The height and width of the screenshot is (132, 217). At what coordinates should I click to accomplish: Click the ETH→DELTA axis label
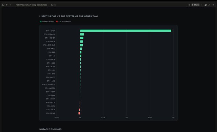pyautogui.click(x=50, y=99)
